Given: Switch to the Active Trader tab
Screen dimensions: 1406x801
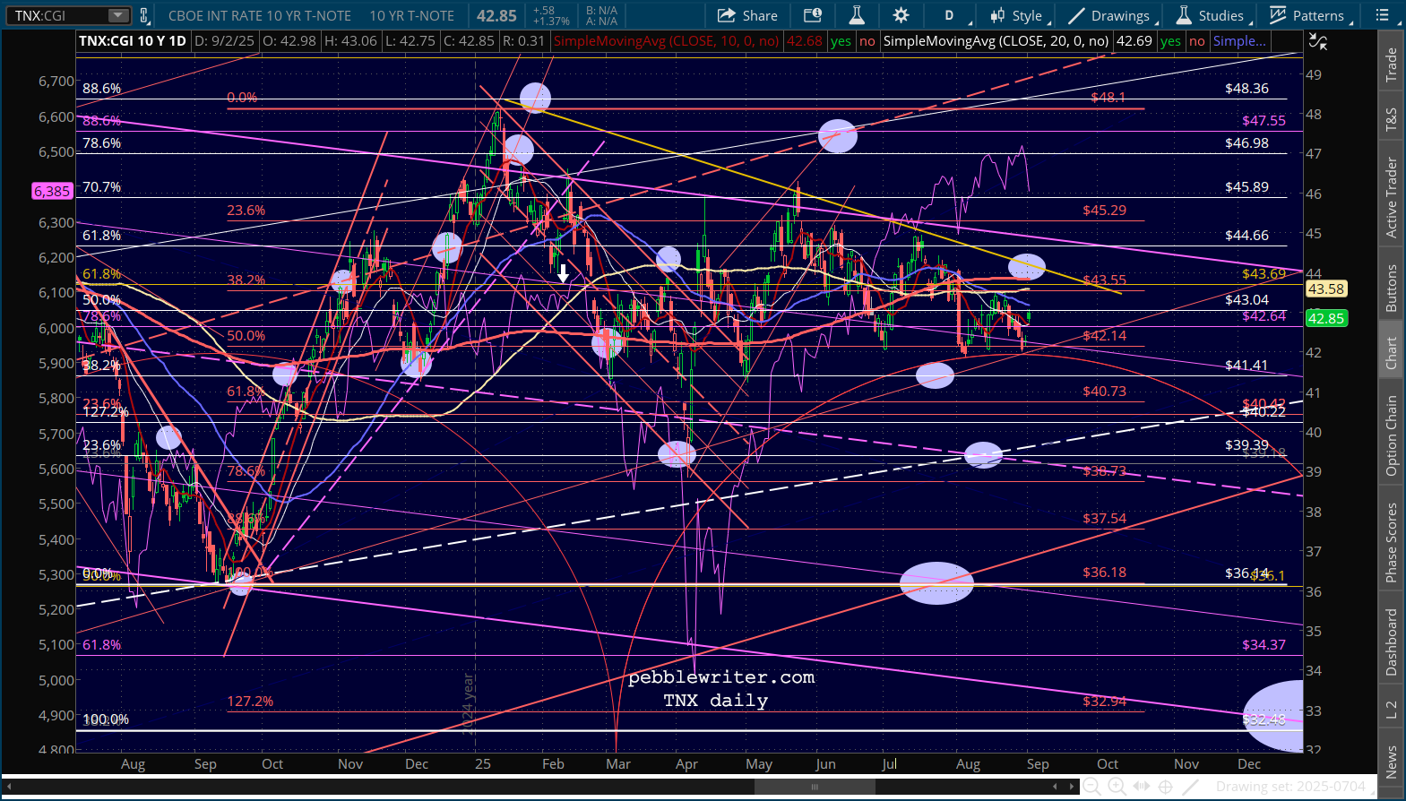Looking at the screenshot, I should point(1391,197).
